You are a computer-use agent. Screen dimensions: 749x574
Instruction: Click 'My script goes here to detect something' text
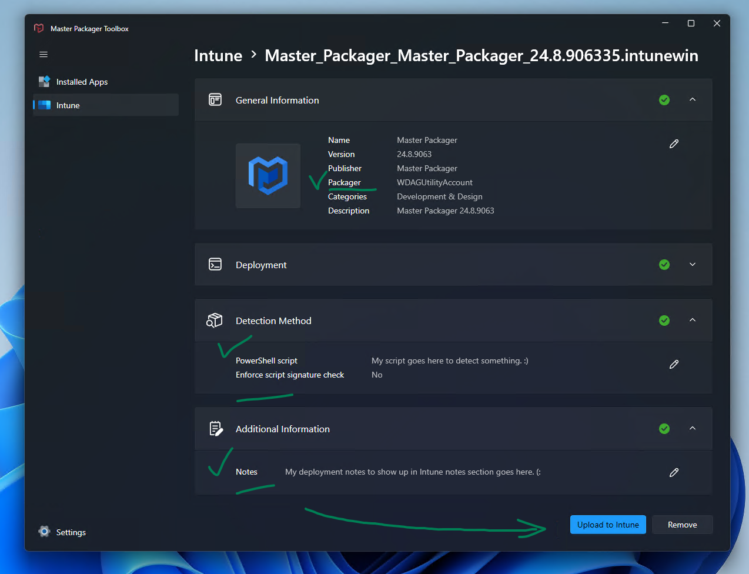click(450, 361)
